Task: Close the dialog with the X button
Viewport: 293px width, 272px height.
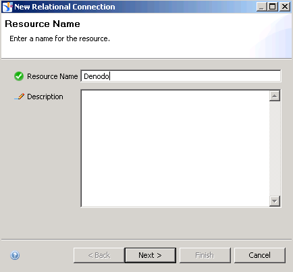Action: [285, 7]
